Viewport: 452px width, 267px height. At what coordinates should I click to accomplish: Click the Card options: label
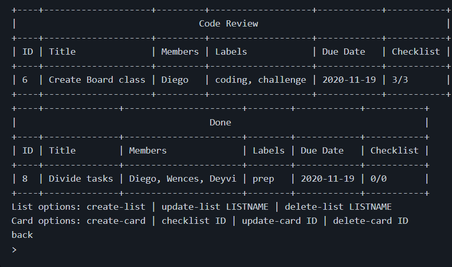click(46, 221)
